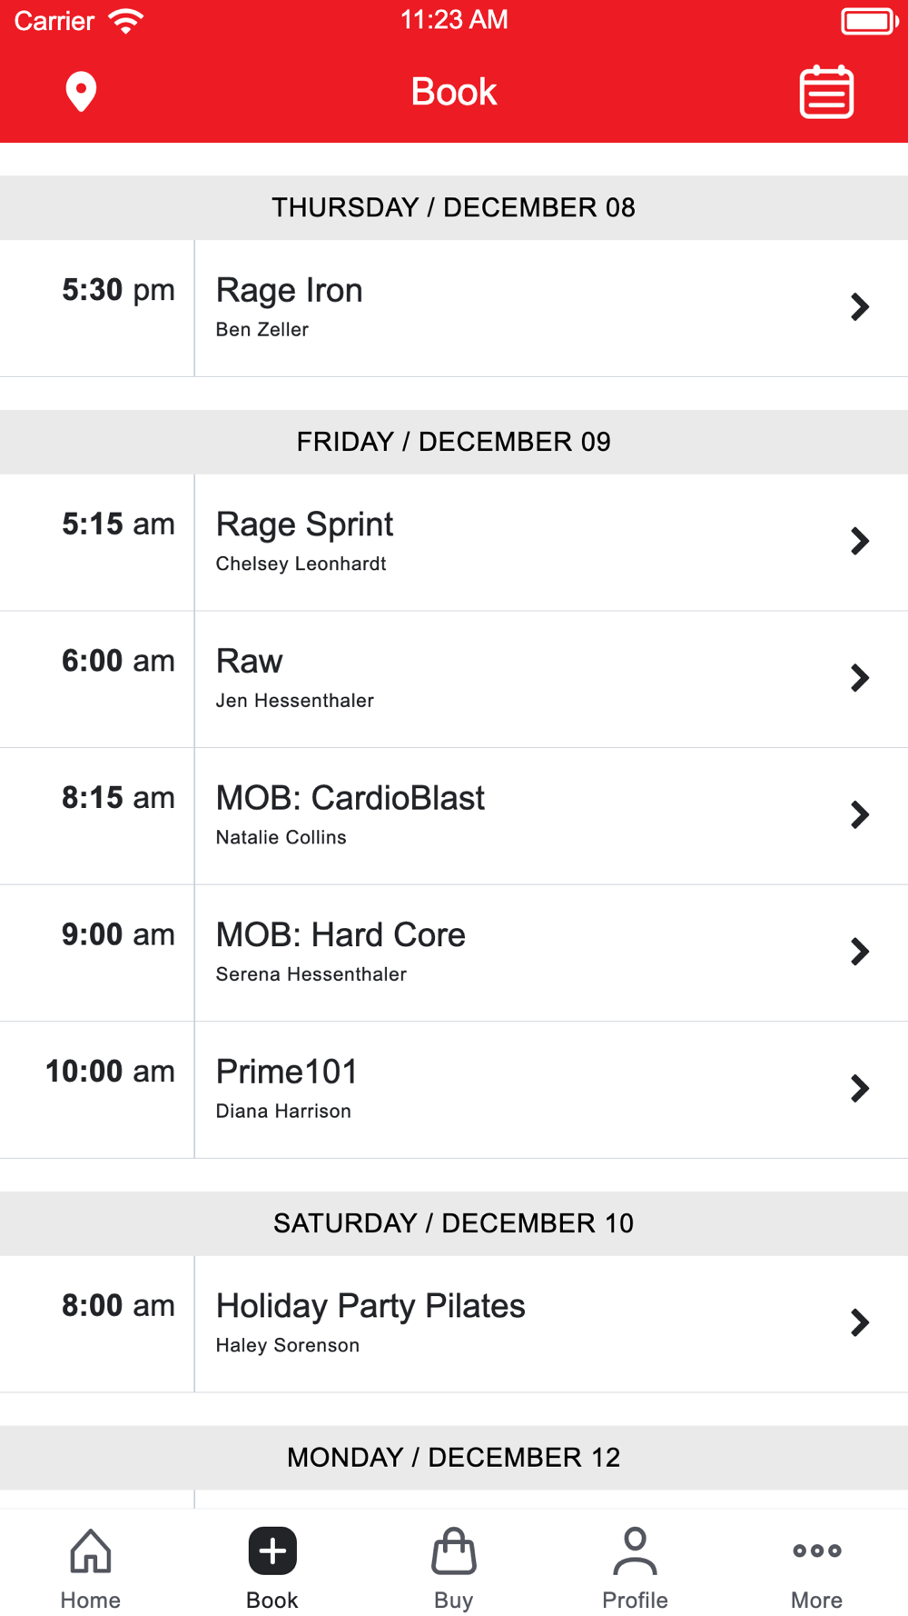Open MOB: Hard Core chevron

pyautogui.click(x=859, y=952)
